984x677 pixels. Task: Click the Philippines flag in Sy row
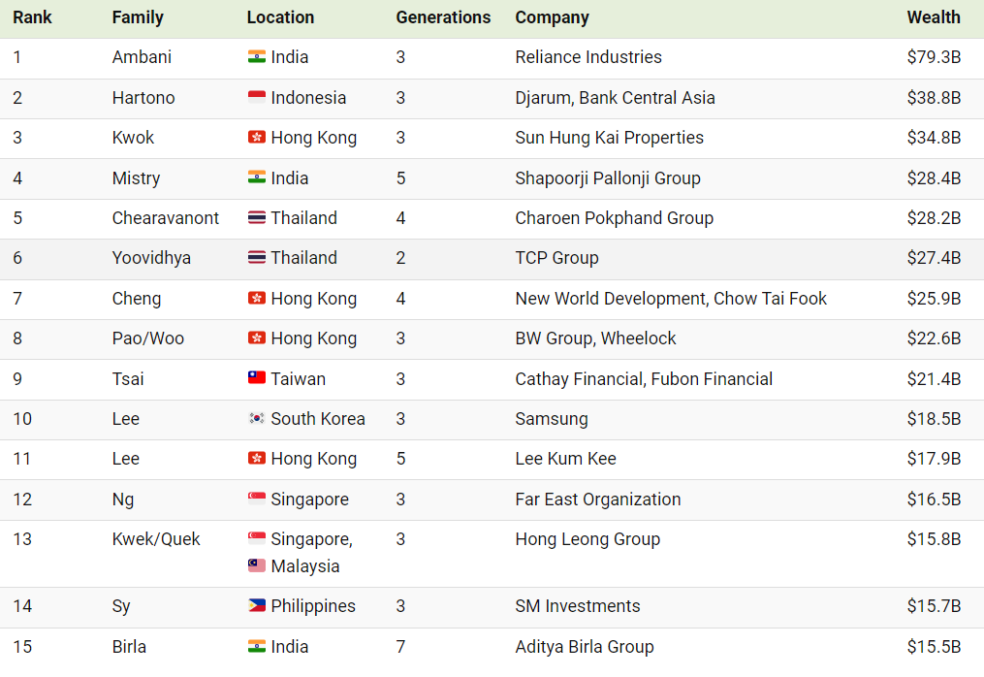click(x=257, y=606)
